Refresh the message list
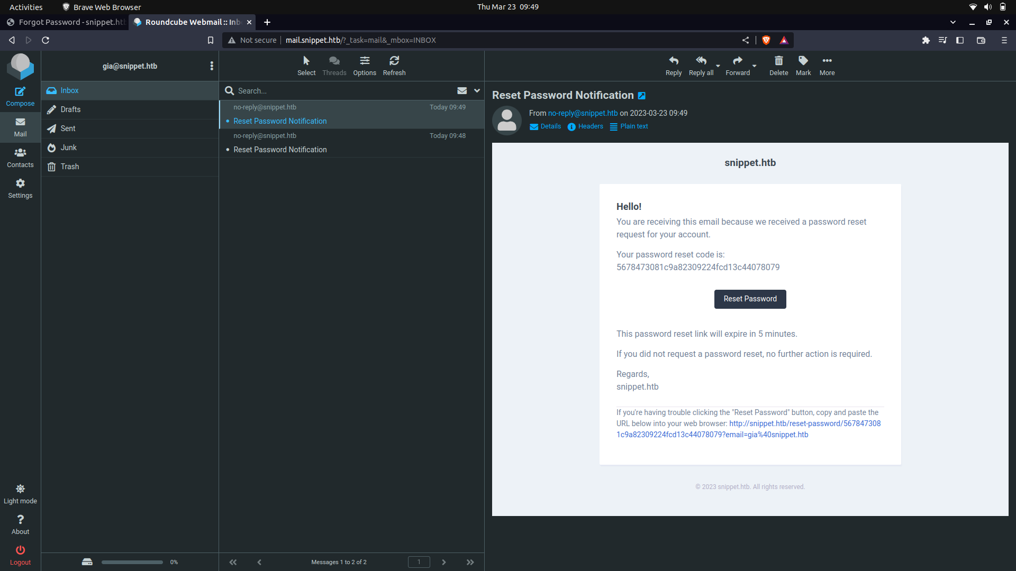Image resolution: width=1016 pixels, height=571 pixels. (394, 66)
